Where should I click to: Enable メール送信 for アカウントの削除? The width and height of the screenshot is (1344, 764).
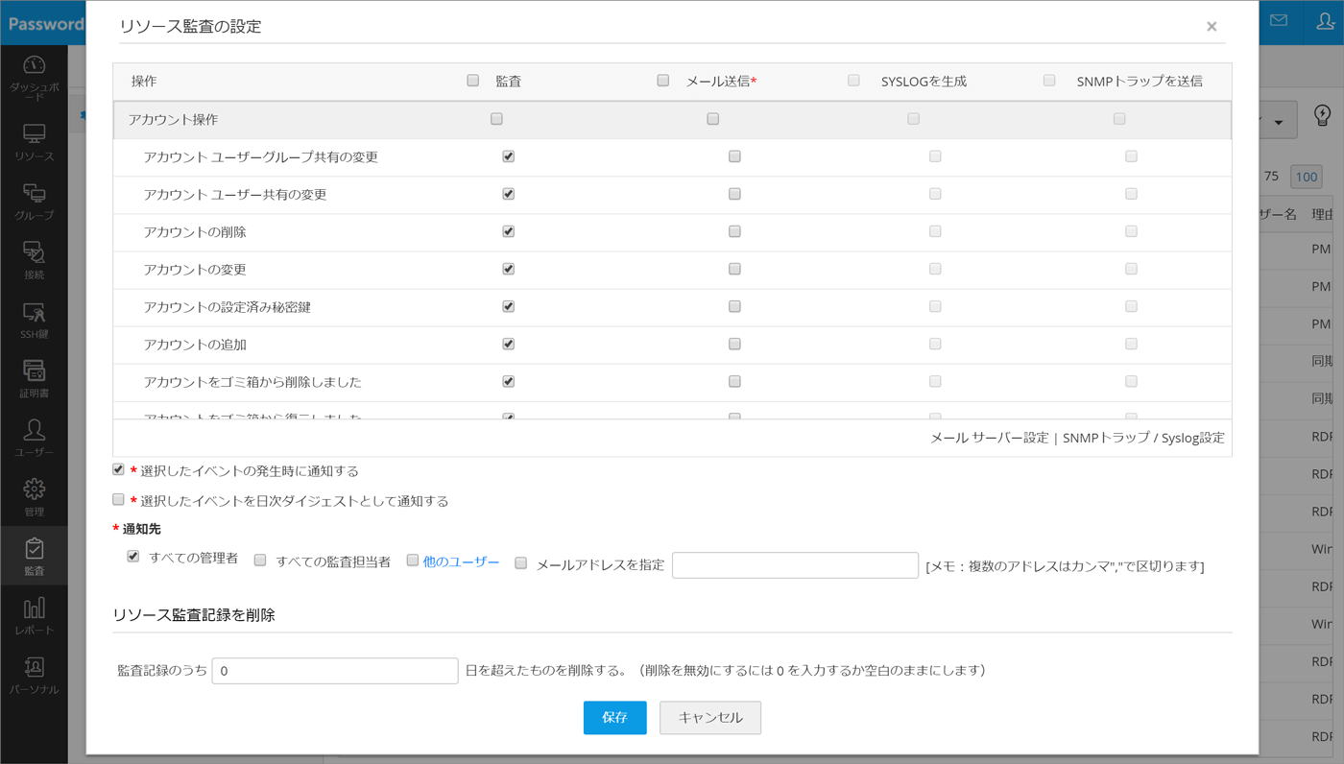[734, 231]
